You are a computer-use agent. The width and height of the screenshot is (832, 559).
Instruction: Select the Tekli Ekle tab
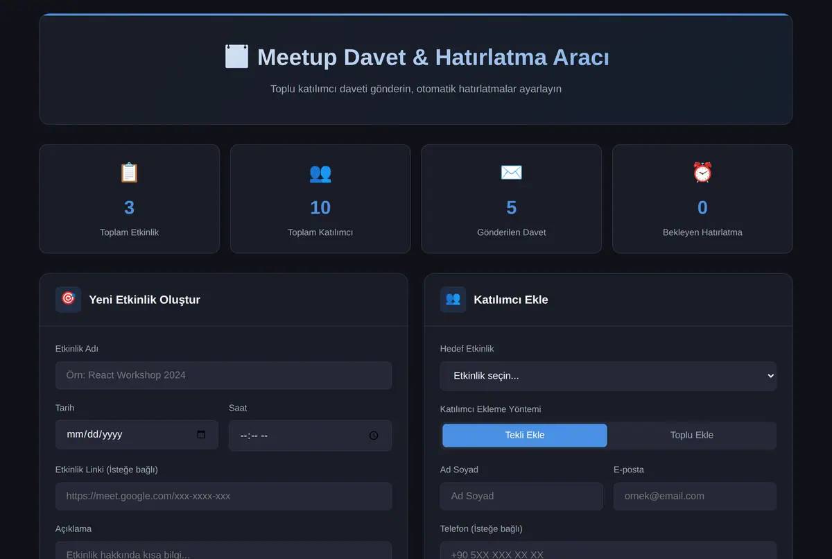525,436
